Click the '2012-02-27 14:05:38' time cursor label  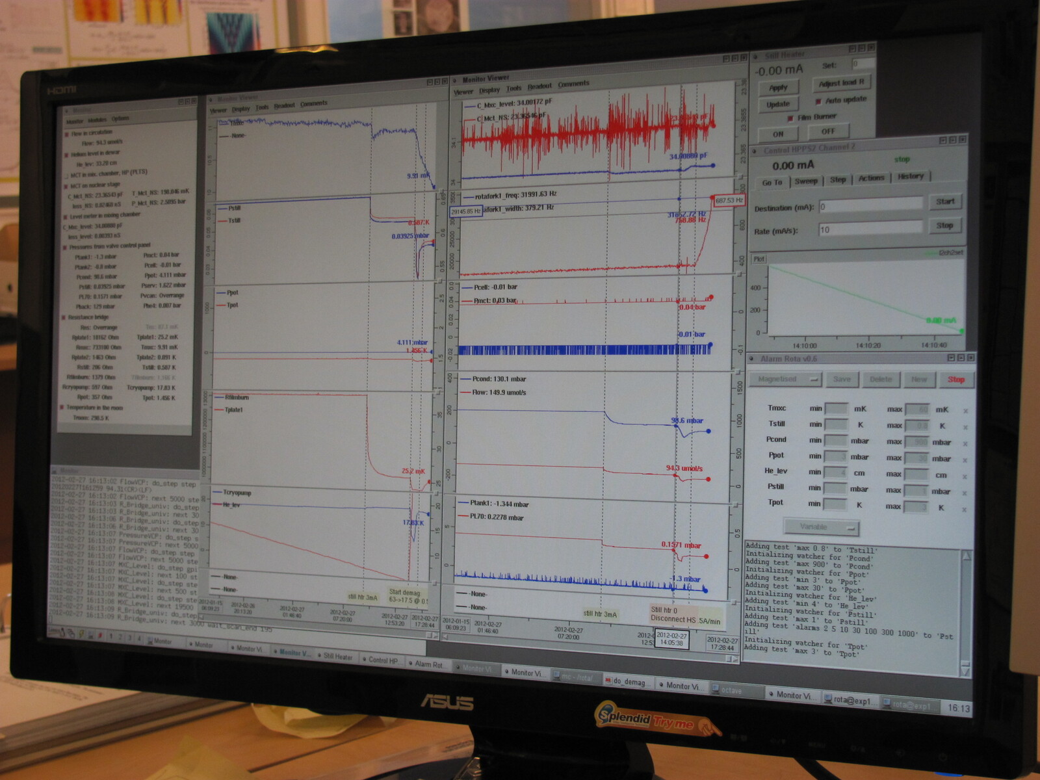coord(671,638)
